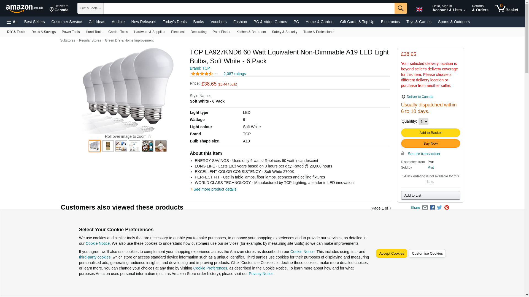Share product via email icon
529x297 pixels.
point(425,208)
